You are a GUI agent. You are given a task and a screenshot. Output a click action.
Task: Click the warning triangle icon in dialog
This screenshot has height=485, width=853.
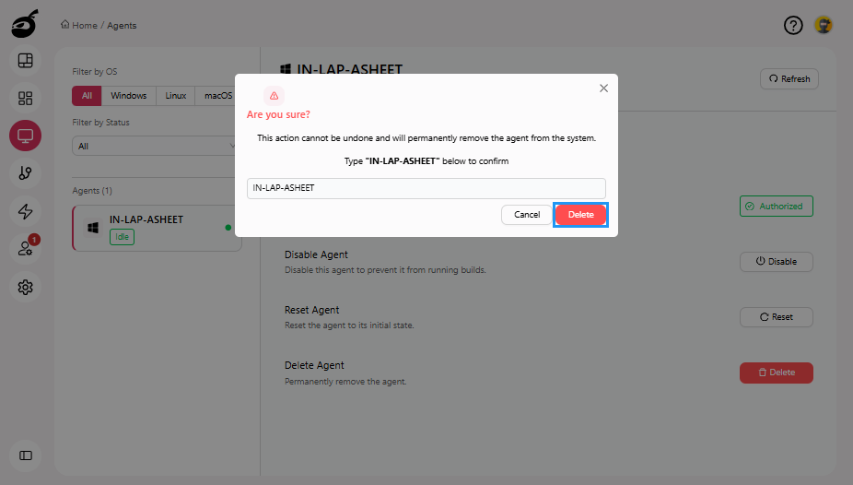coord(274,96)
